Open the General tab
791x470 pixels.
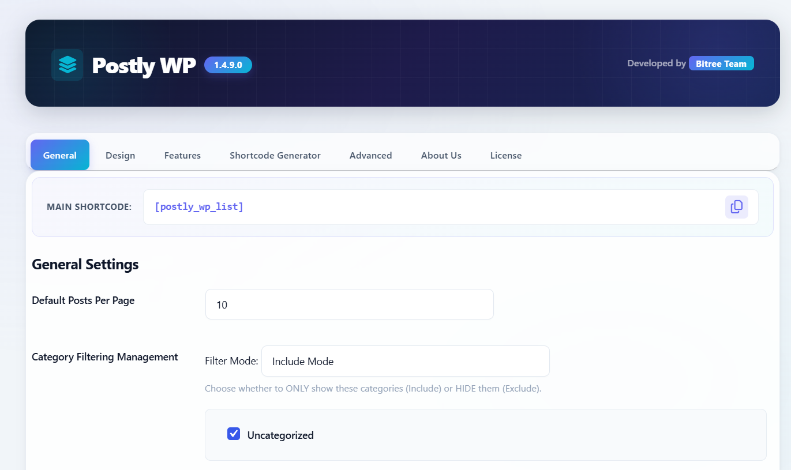(60, 155)
